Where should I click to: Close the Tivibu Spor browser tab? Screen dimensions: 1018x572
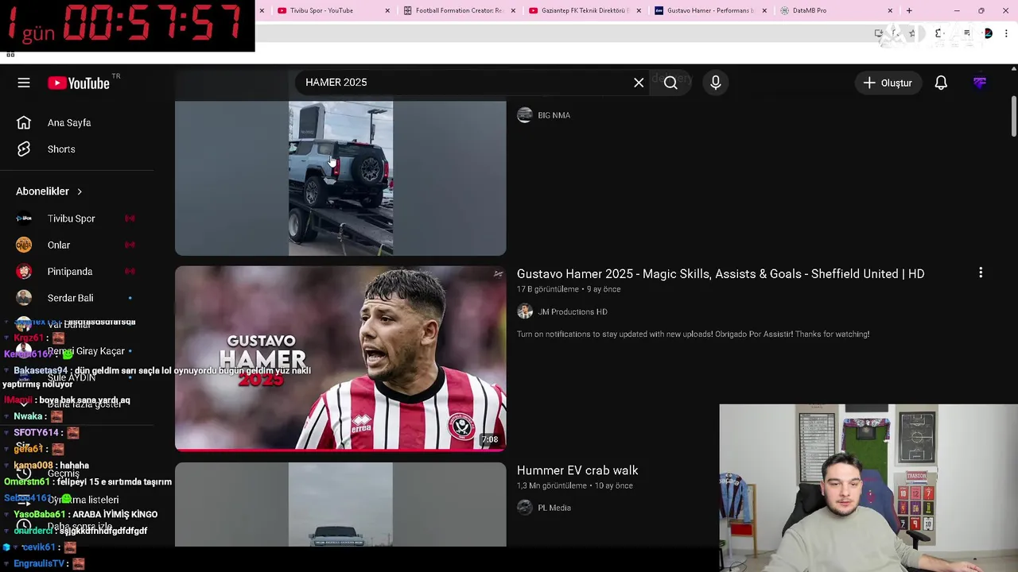[387, 10]
